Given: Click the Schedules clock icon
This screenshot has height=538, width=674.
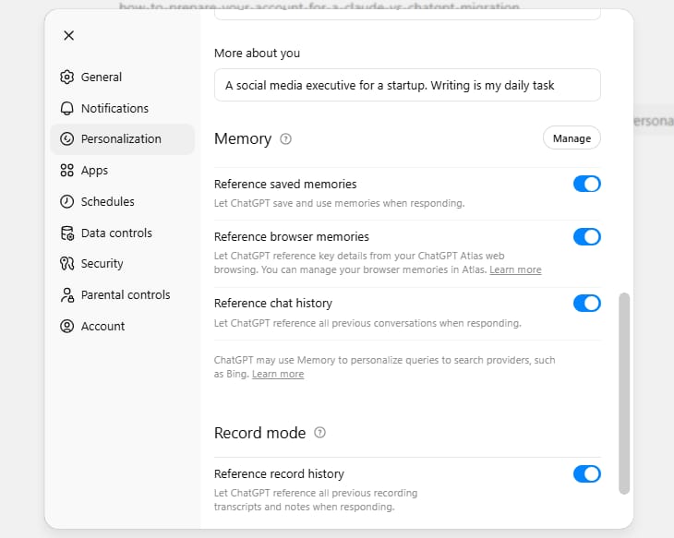Looking at the screenshot, I should point(67,201).
